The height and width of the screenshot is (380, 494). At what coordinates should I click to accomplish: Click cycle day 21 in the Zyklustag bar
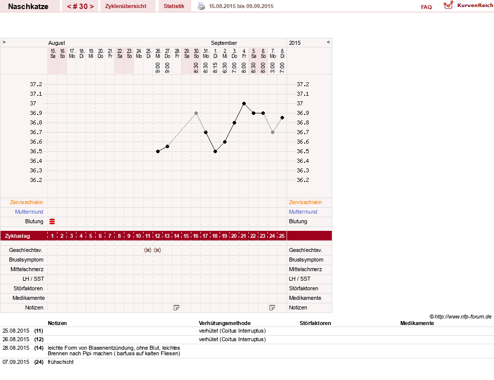(243, 236)
